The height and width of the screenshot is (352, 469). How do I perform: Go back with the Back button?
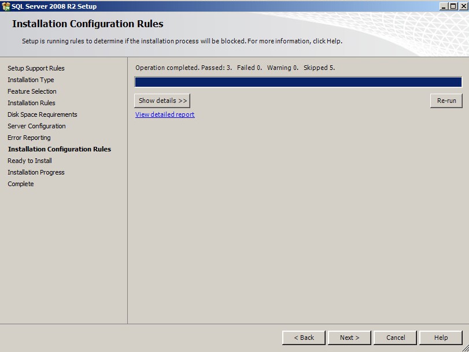tap(304, 338)
